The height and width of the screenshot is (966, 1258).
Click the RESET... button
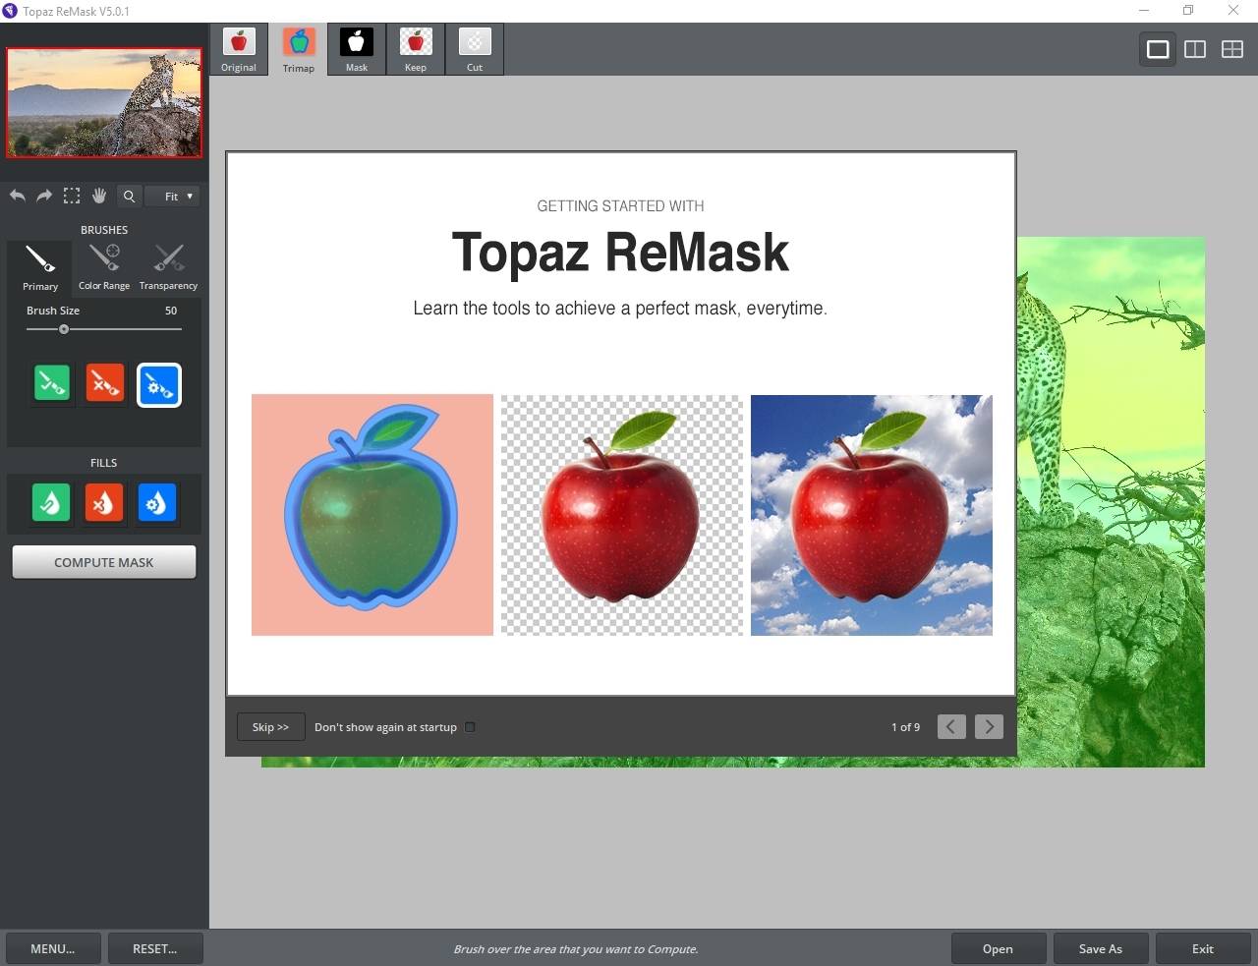click(155, 948)
